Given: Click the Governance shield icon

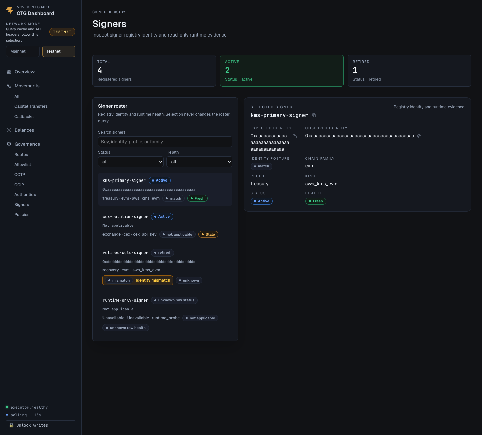Looking at the screenshot, I should tap(9, 144).
